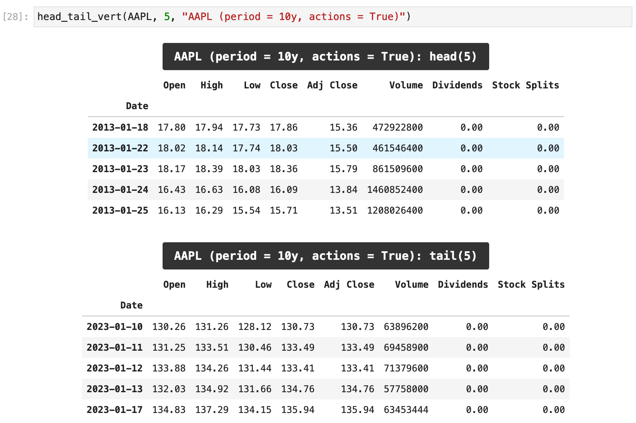Click Date index label in head table

(x=137, y=106)
